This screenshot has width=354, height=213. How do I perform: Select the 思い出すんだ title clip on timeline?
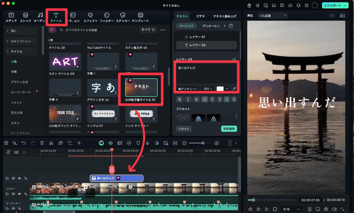(116, 178)
